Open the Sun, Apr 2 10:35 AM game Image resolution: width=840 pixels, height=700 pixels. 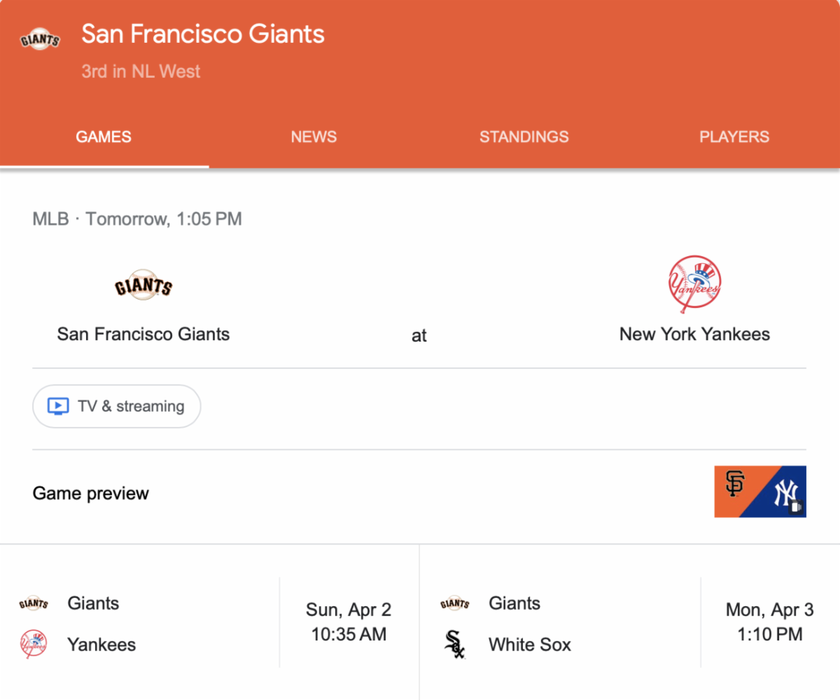[348, 622]
